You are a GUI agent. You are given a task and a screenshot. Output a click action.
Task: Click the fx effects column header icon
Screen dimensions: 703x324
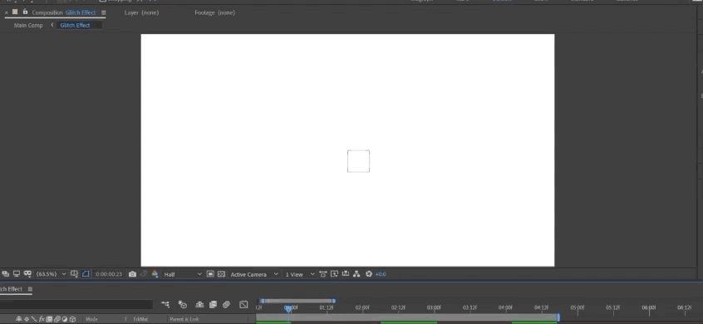pos(42,320)
